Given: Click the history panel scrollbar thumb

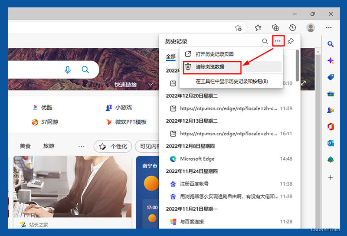Looking at the screenshot, I should 297,66.
